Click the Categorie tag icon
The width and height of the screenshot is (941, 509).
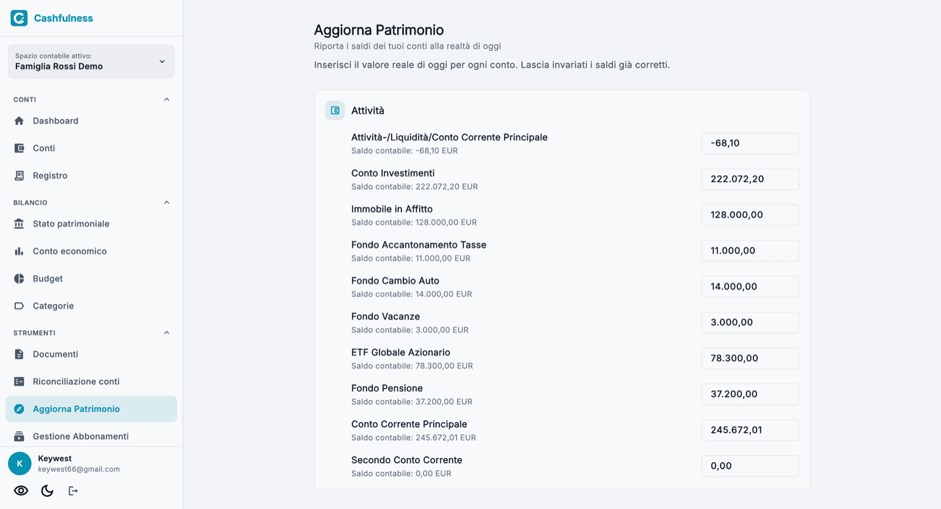click(x=19, y=306)
